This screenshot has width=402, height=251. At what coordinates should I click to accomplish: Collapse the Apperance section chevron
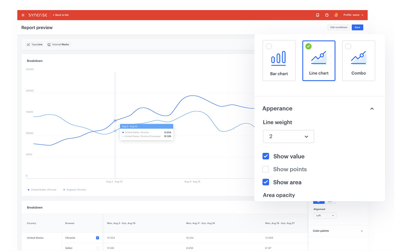(372, 109)
